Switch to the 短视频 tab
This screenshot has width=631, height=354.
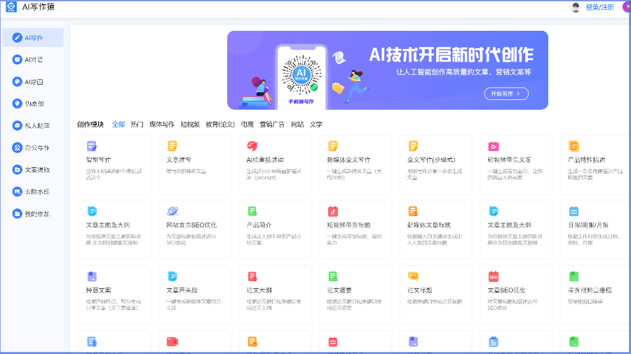190,125
